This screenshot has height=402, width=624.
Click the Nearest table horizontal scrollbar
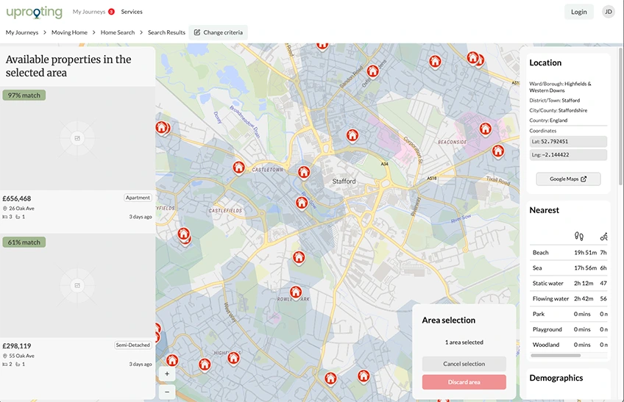click(561, 356)
